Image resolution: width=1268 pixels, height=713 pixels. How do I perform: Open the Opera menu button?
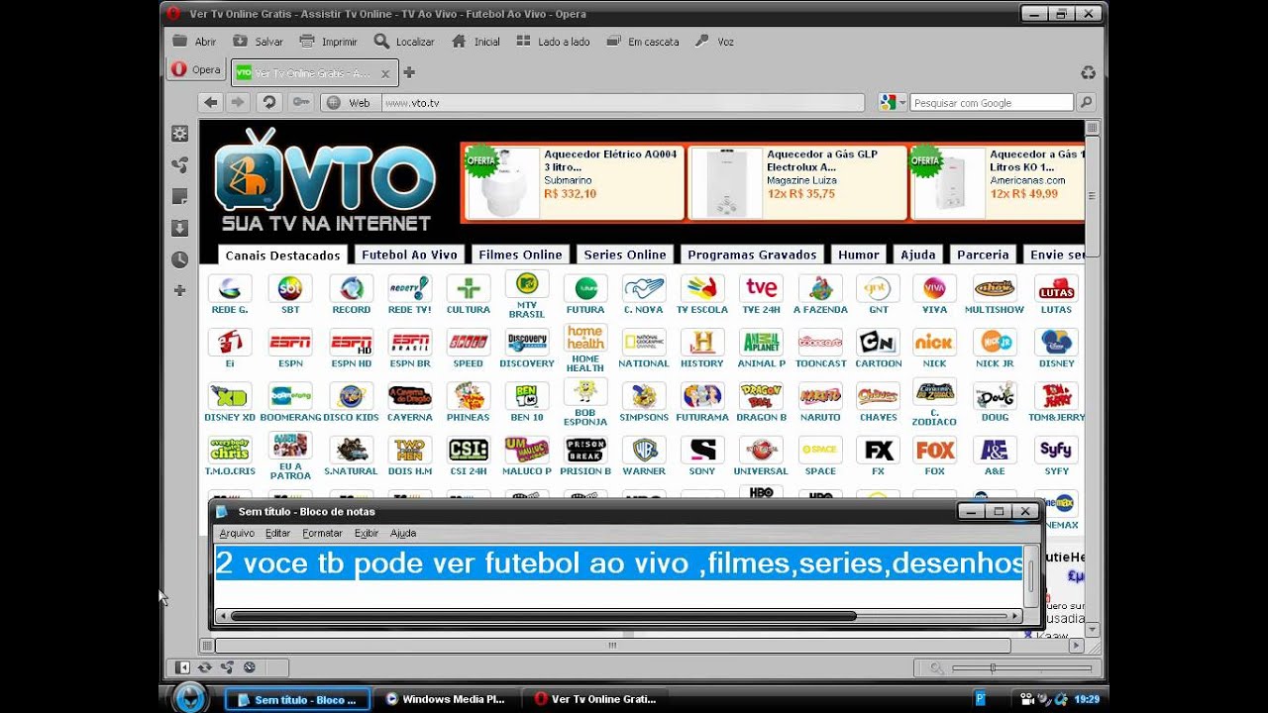(196, 69)
